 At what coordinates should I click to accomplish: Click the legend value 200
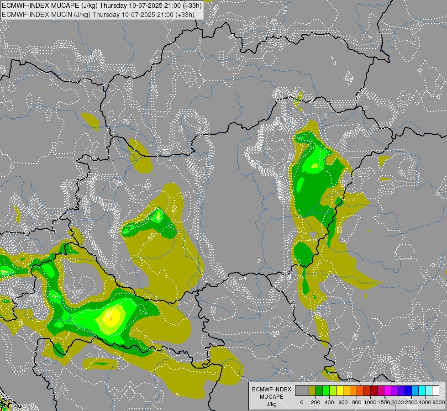coord(316,402)
